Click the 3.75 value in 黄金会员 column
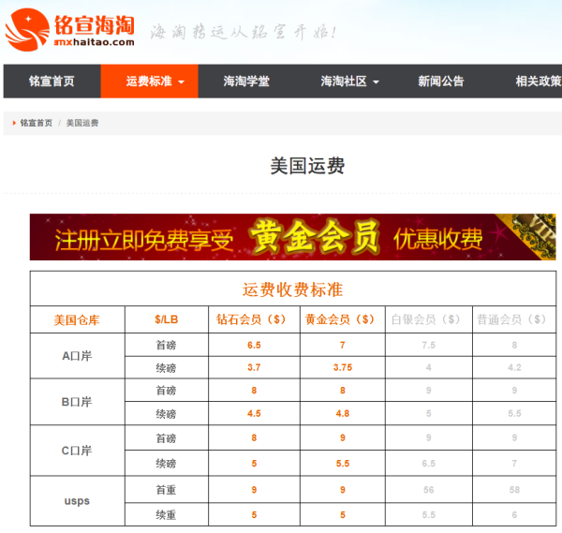 [343, 367]
